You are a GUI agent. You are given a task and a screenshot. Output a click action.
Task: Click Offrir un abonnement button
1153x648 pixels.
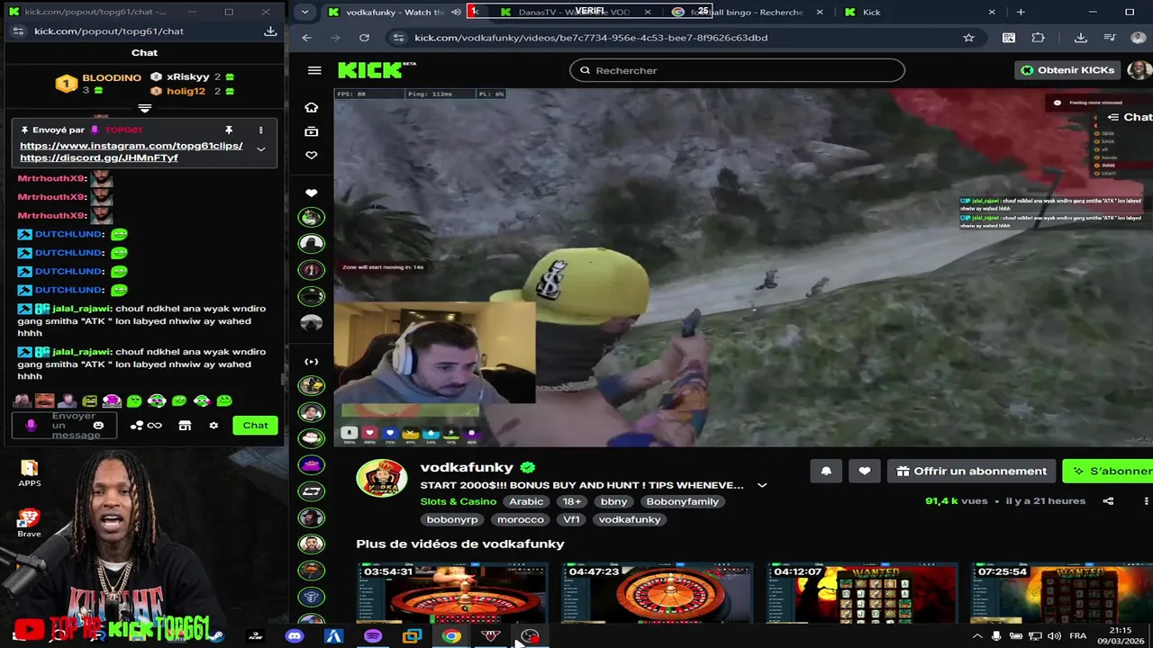[x=971, y=471]
